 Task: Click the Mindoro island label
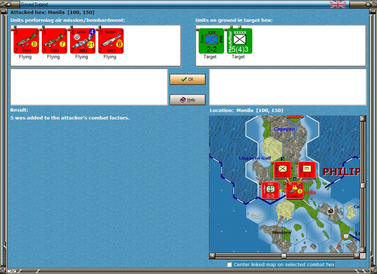(281, 233)
